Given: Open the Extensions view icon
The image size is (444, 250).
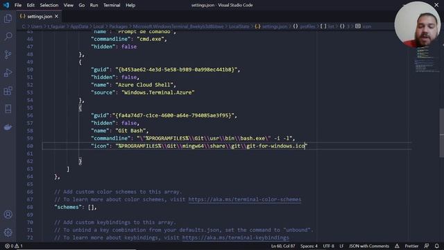Looking at the screenshot, I should pos(8,91).
